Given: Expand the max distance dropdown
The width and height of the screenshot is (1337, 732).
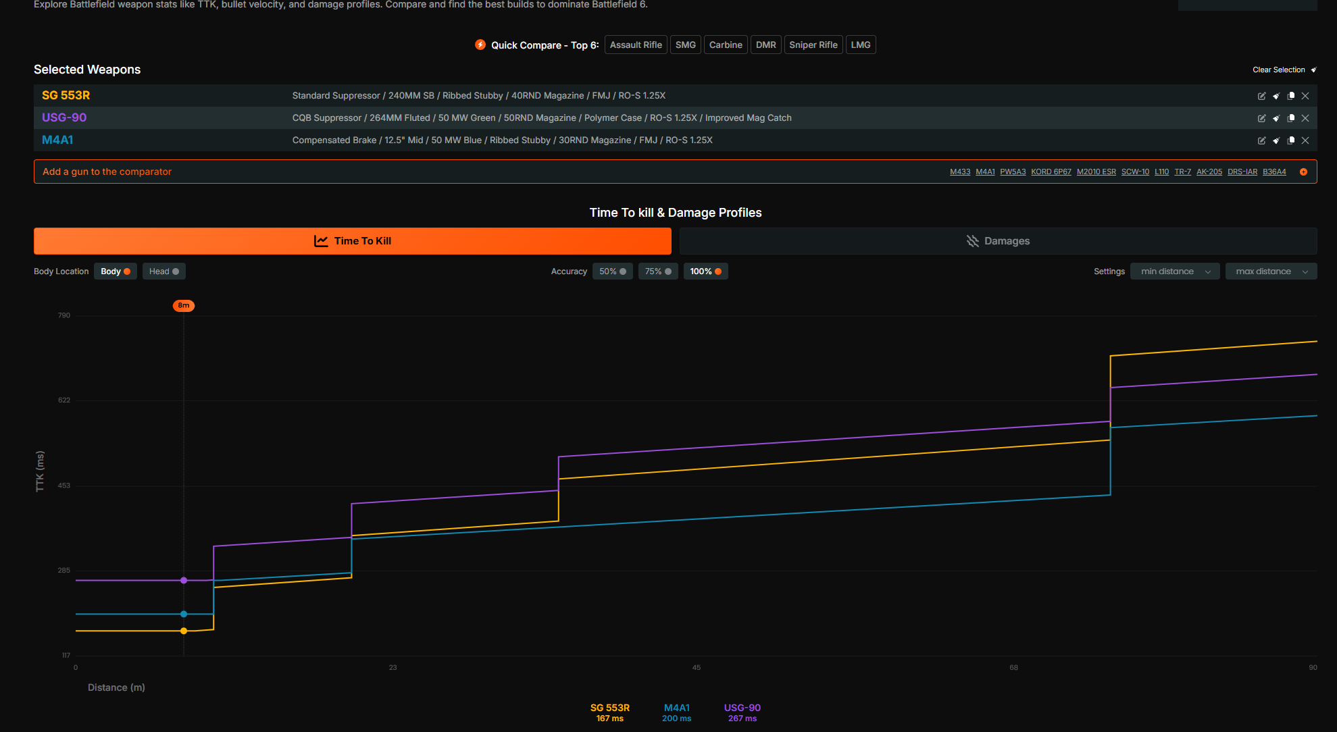Looking at the screenshot, I should tap(1271, 271).
